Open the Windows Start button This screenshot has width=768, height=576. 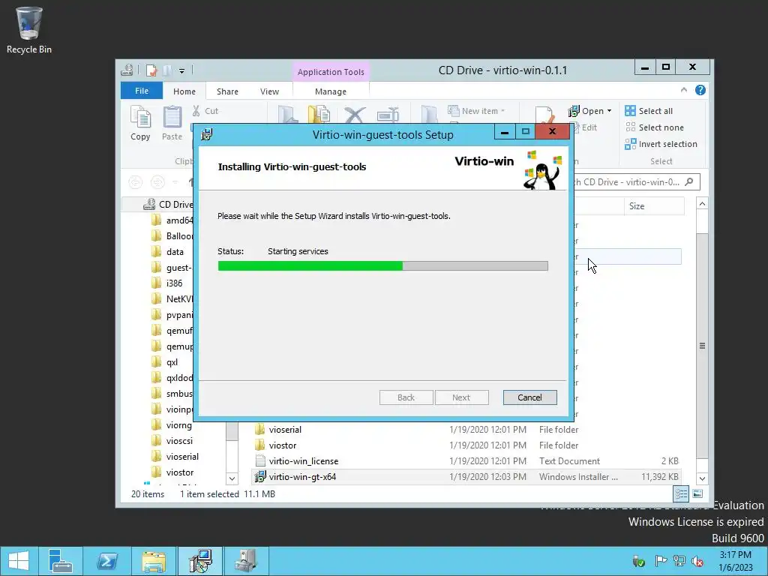tap(19, 561)
